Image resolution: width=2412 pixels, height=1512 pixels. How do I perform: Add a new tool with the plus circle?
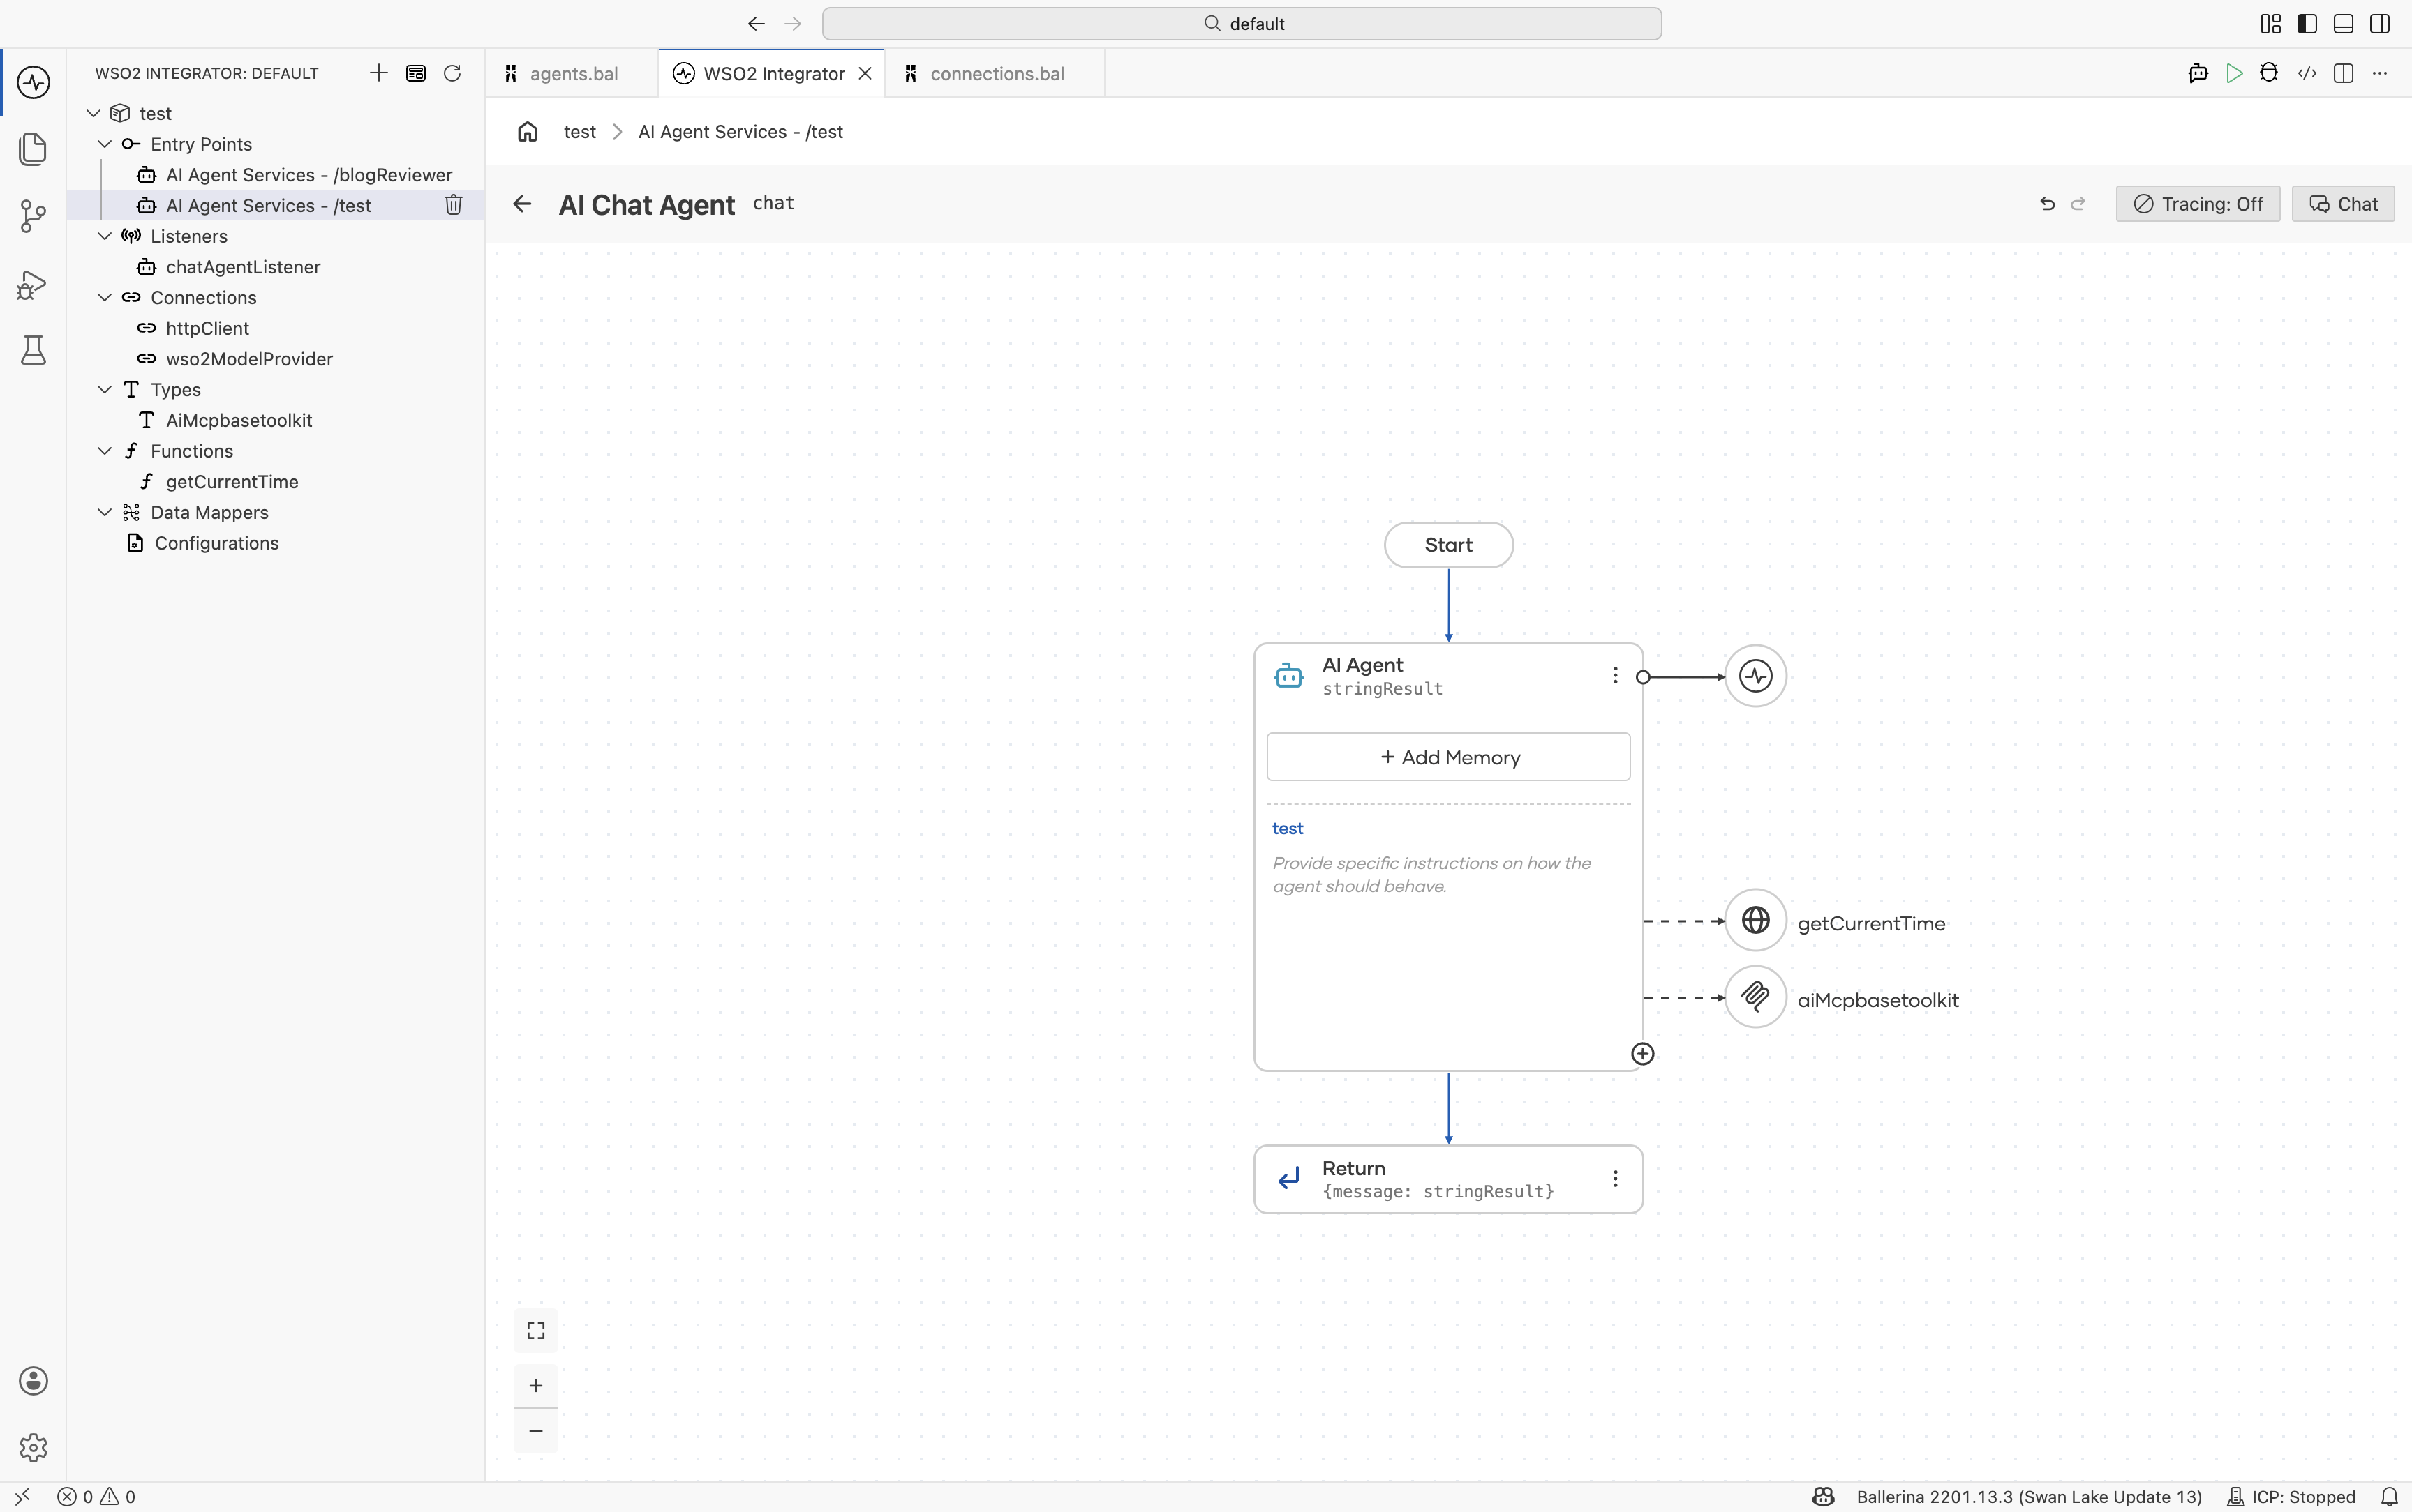click(1643, 1054)
